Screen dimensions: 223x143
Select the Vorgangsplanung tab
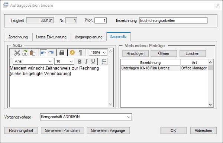[88, 37]
